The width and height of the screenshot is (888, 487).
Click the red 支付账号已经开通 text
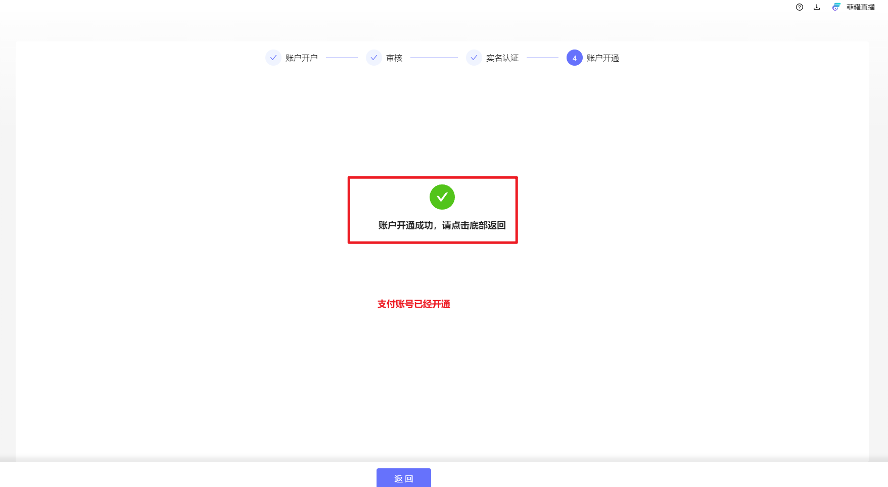[x=413, y=304]
